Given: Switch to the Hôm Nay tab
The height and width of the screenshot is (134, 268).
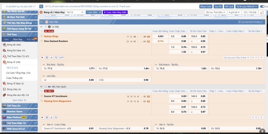Looking at the screenshot, I should click(17, 39).
